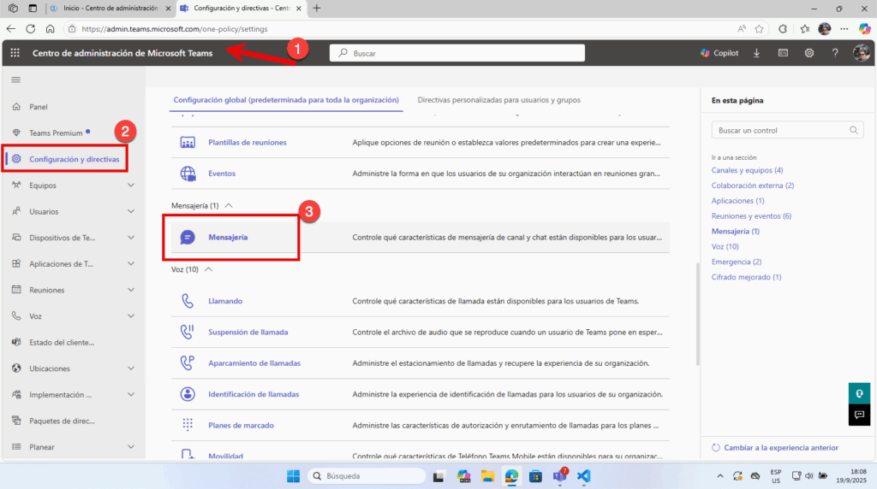Image resolution: width=877 pixels, height=489 pixels.
Task: Jump to Reuniones y eventos (6) section
Action: pos(751,216)
